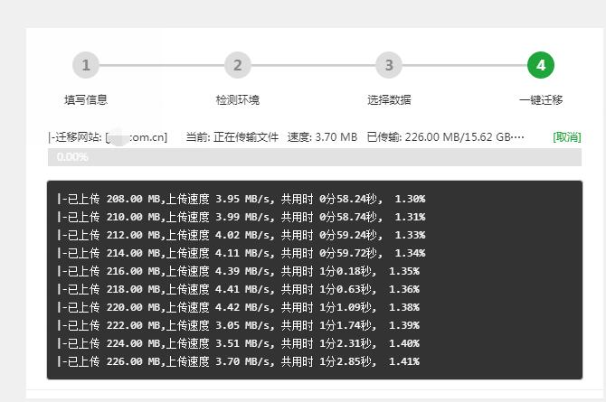Click step 3 circle icon
Screen dimensions: 606x402
coord(389,65)
